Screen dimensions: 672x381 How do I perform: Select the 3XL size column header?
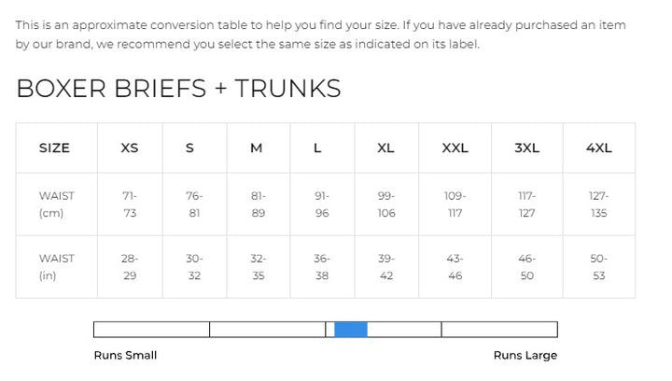click(x=526, y=148)
